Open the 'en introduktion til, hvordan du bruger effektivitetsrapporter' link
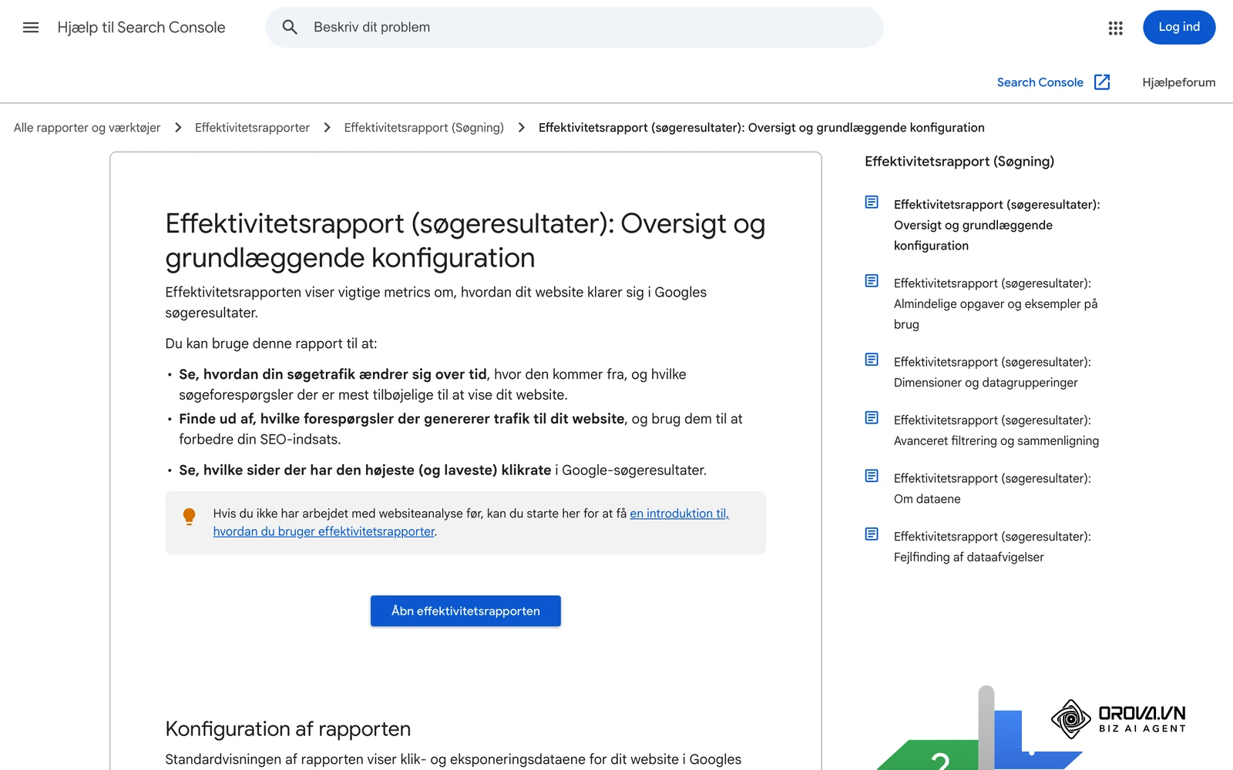 (x=471, y=522)
